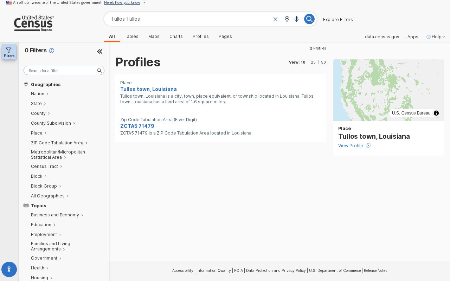Collapse the filters sidebar double-chevron
This screenshot has height=281, width=450.
tap(99, 52)
